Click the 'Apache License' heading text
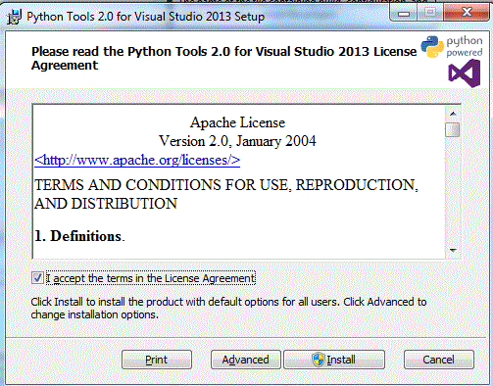The image size is (493, 386). point(237,122)
